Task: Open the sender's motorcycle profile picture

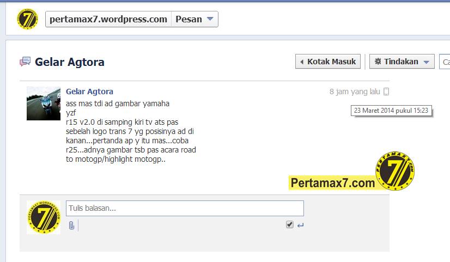Action: tap(44, 103)
